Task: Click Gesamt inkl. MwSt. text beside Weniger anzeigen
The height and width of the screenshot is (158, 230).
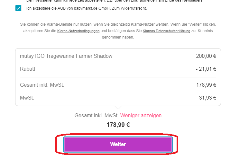Action: (97, 115)
